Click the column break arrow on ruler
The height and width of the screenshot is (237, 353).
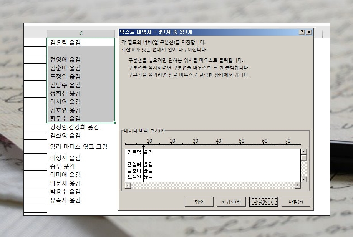tap(143, 147)
